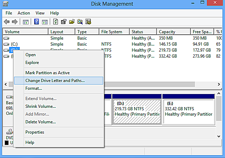
Task: Click the Properties toolbar icon
Action: [x=64, y=22]
